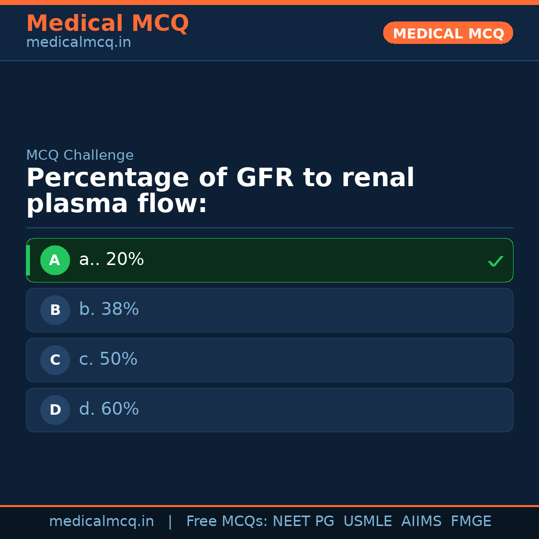Click the green A circle icon
This screenshot has height=539, width=539.
tap(55, 260)
